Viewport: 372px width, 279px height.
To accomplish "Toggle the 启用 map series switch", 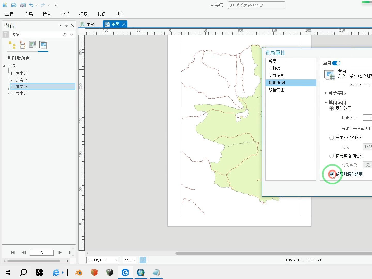I will click(x=336, y=63).
